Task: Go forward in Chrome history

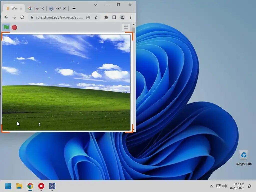Action: click(x=14, y=17)
